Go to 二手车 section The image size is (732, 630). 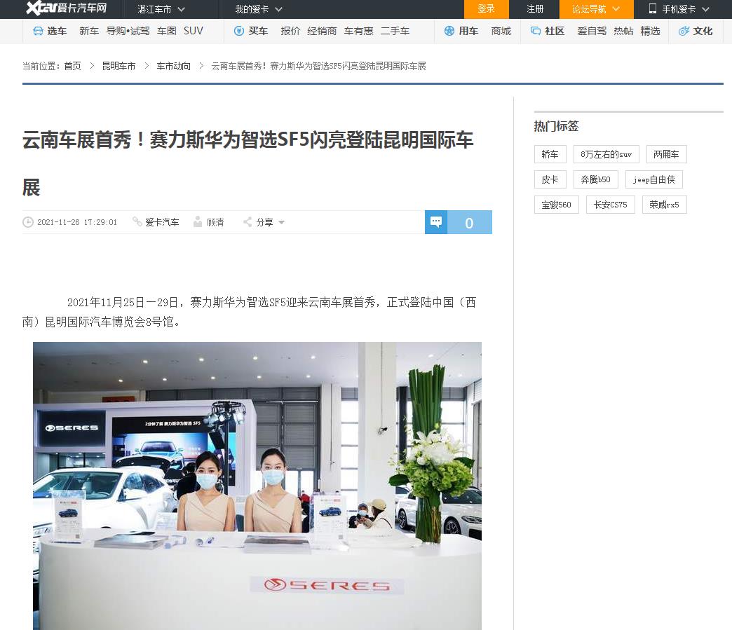395,32
